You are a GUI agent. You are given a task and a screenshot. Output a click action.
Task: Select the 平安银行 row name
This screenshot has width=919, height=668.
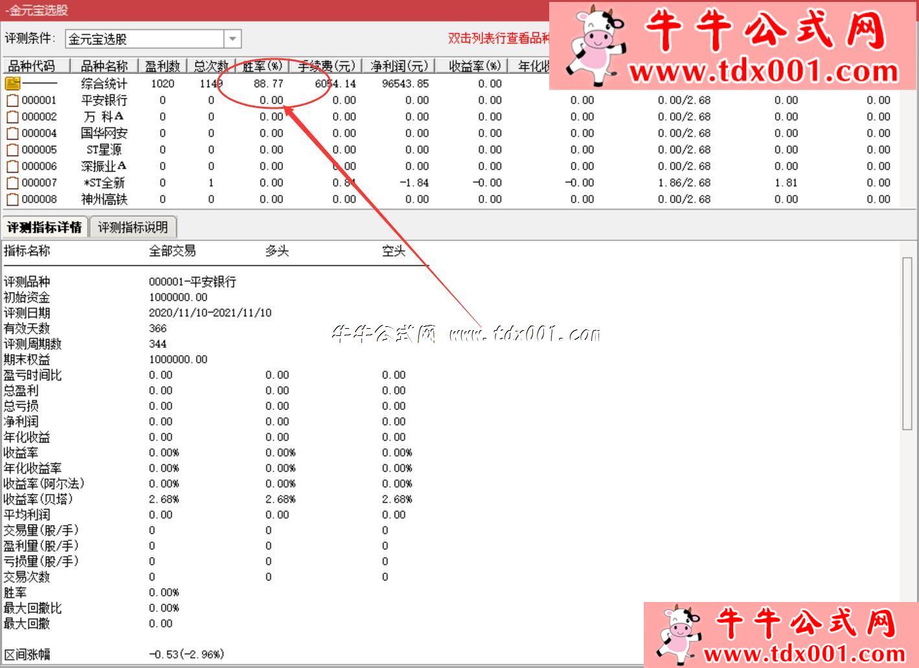tap(104, 100)
